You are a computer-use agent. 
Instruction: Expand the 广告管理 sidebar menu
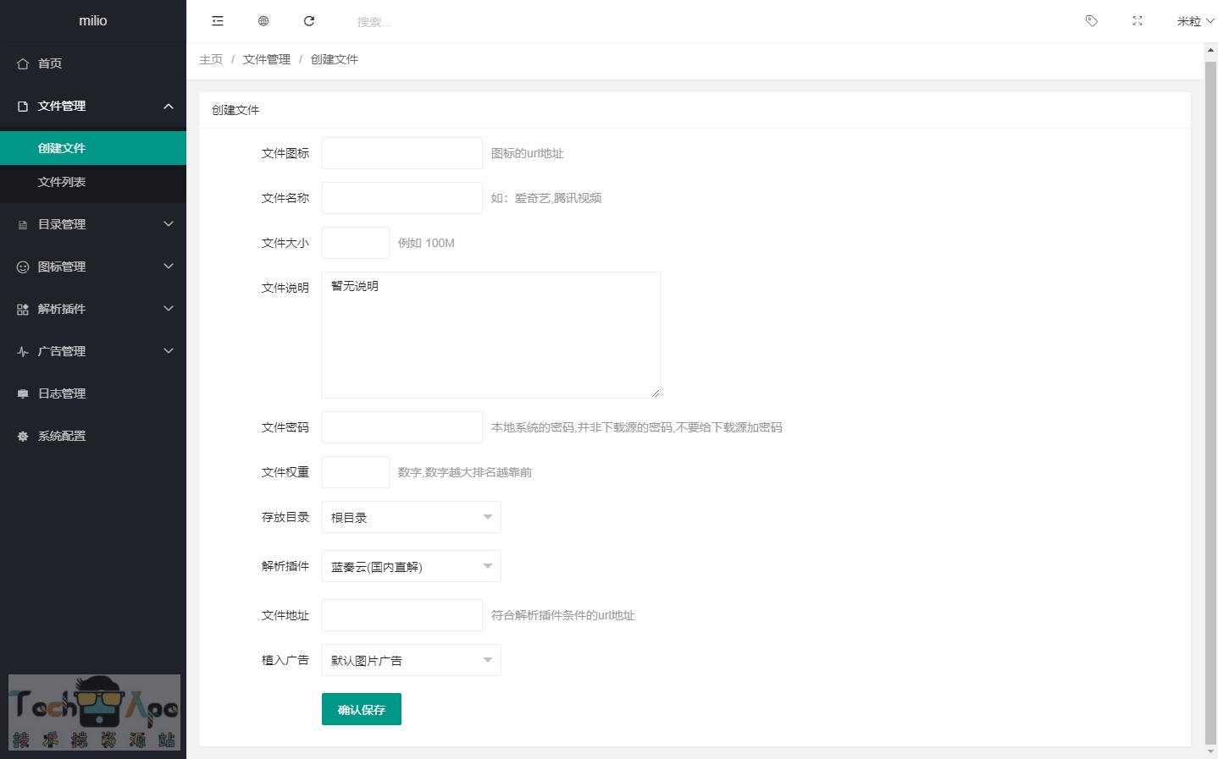tap(93, 351)
